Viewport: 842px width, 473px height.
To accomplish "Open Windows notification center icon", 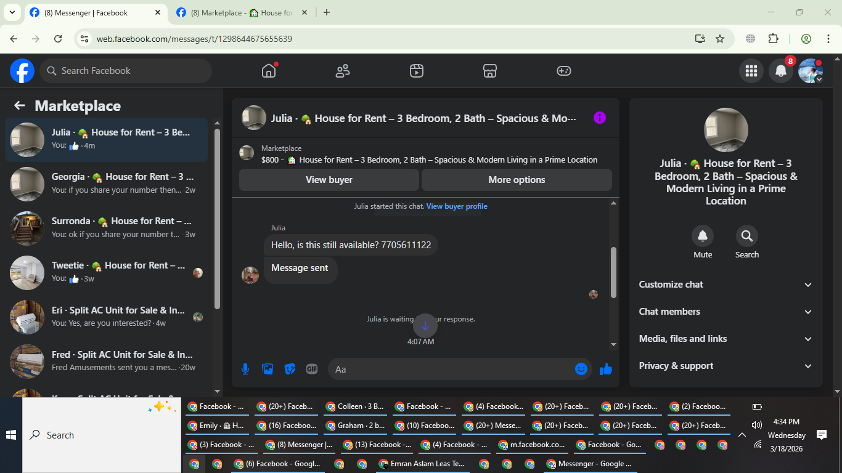I will 822,435.
